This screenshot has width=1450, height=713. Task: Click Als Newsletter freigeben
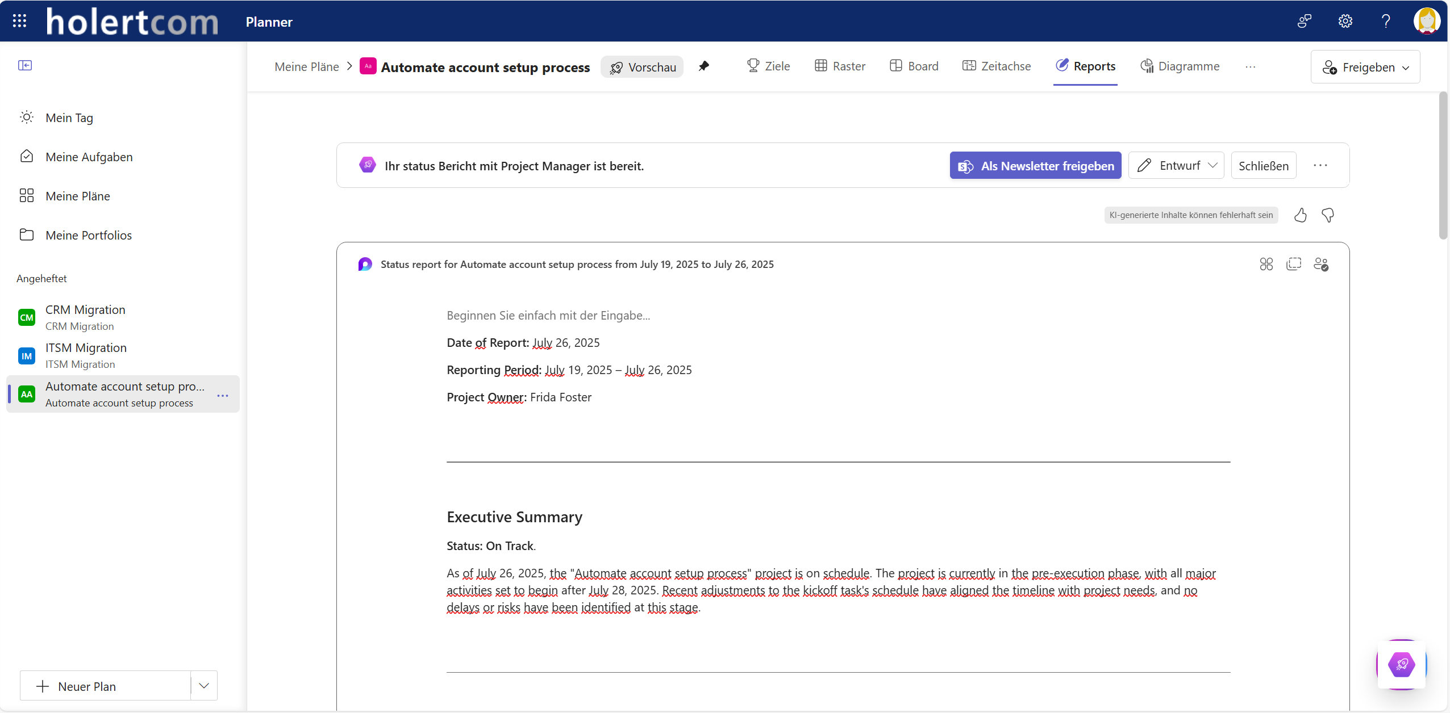[1035, 165]
